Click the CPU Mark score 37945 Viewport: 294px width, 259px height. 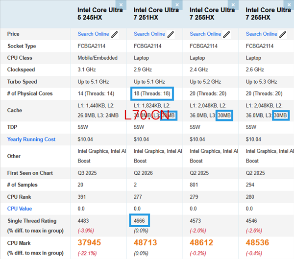pyautogui.click(x=89, y=242)
